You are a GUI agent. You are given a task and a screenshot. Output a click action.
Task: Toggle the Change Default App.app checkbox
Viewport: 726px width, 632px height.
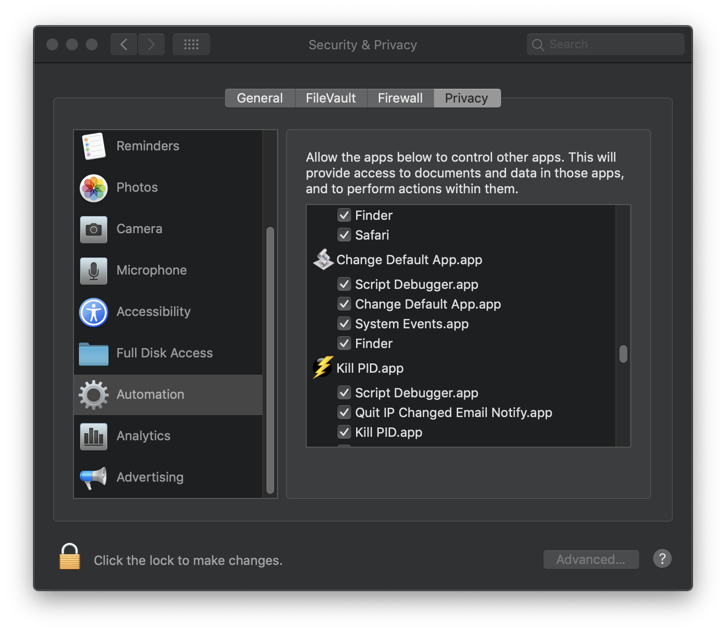(x=344, y=304)
